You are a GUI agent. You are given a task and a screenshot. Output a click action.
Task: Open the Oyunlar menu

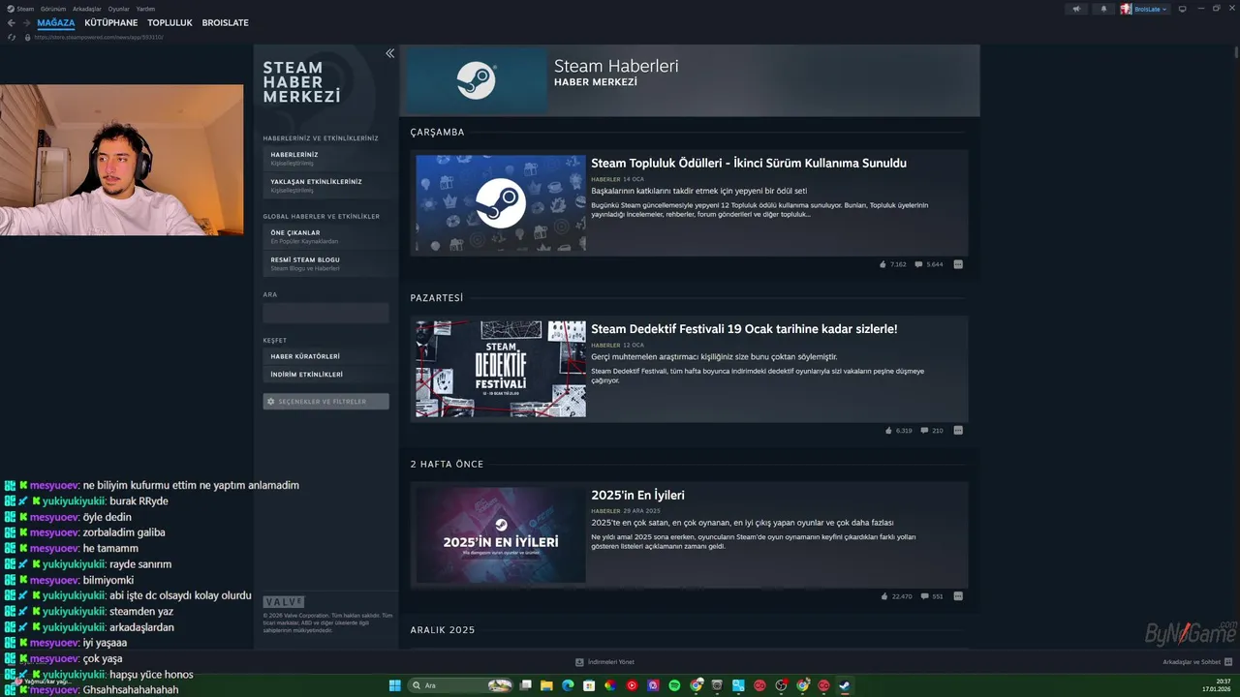118,9
